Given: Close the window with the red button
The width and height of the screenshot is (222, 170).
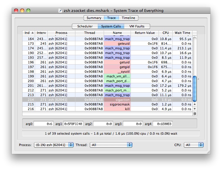Looking at the screenshot, I should pyautogui.click(x=16, y=11).
